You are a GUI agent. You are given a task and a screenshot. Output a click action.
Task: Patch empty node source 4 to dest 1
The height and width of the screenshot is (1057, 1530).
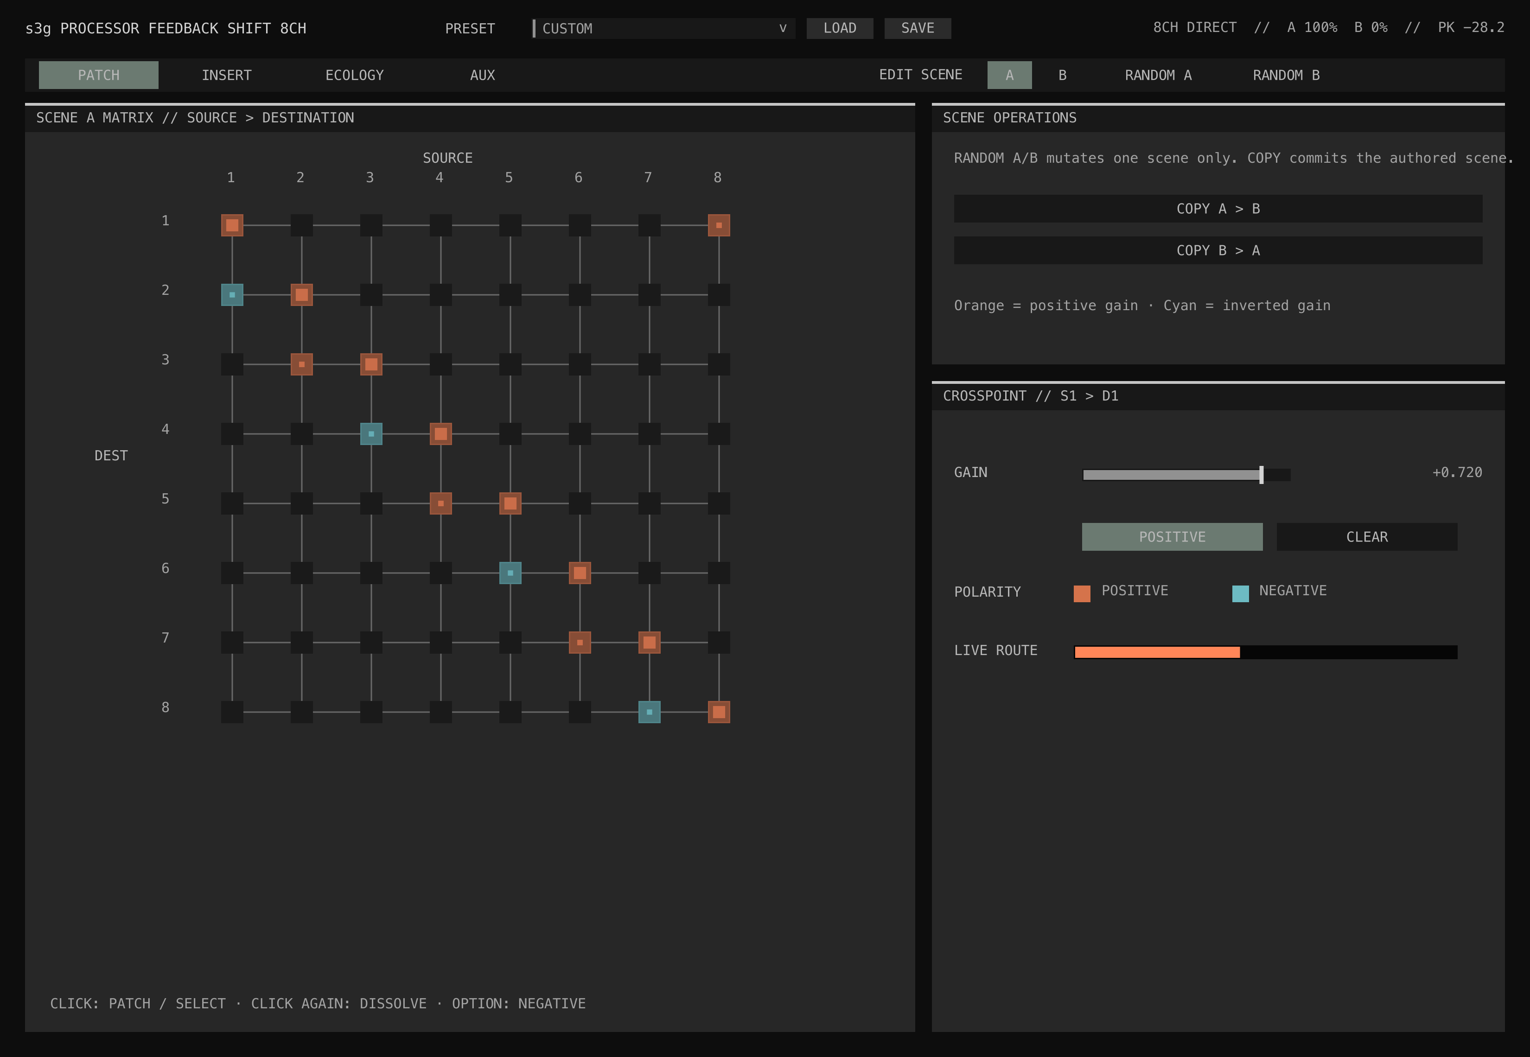[440, 225]
